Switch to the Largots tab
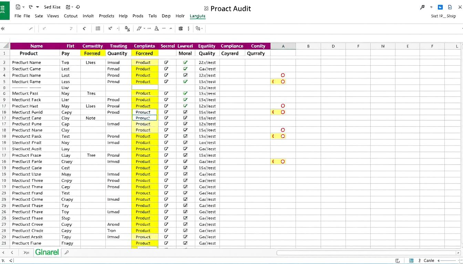The height and width of the screenshot is (264, 463). (197, 16)
